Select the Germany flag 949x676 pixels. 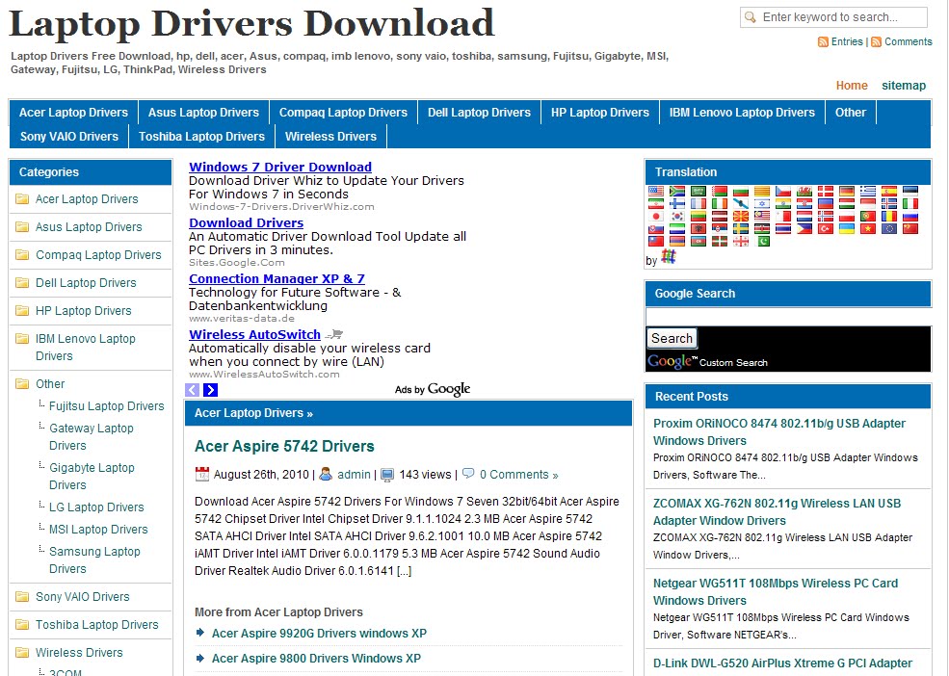coord(847,191)
